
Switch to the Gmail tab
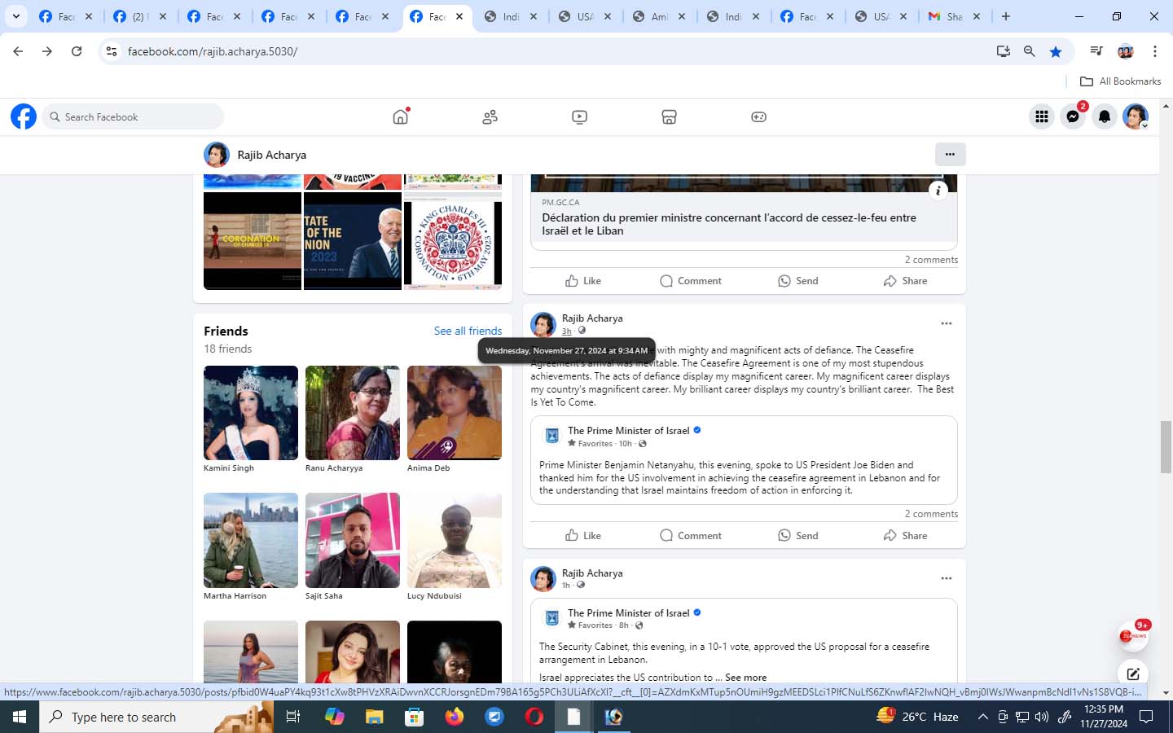pyautogui.click(x=955, y=16)
